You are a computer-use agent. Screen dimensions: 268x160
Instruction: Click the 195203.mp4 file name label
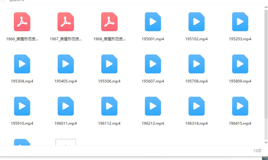click(x=240, y=39)
